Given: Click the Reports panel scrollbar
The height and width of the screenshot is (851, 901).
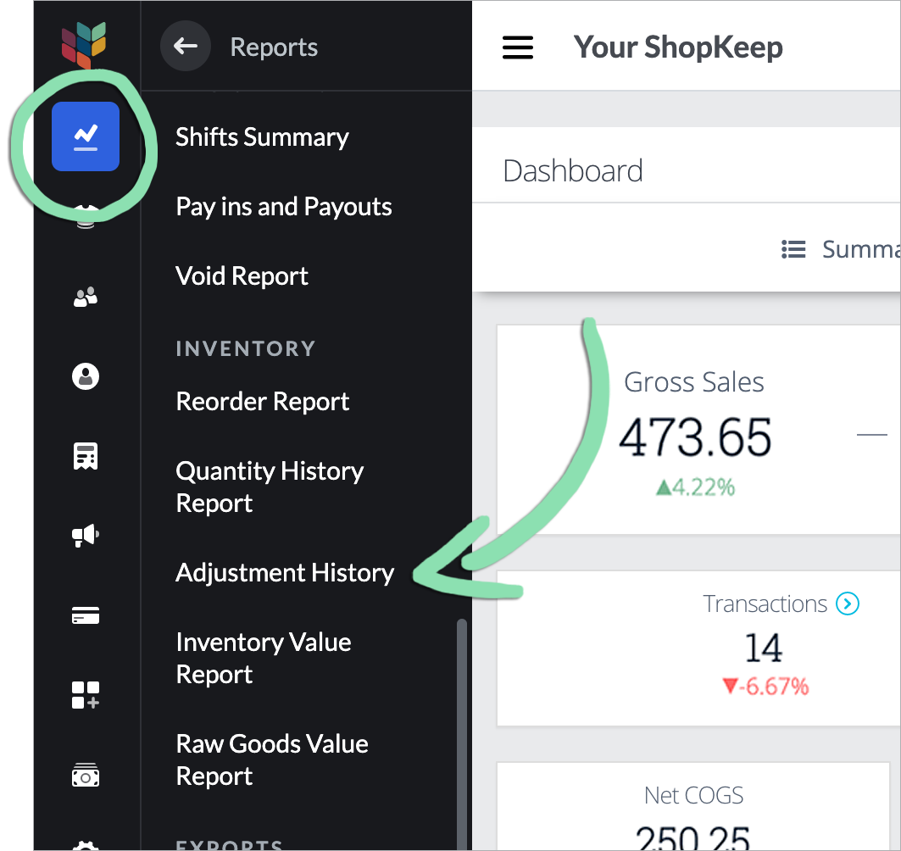Looking at the screenshot, I should click(461, 734).
